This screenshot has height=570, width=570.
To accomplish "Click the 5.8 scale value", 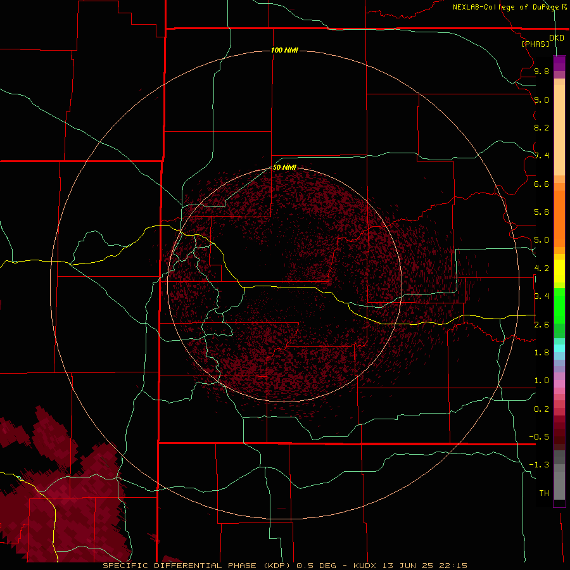I will click(541, 212).
